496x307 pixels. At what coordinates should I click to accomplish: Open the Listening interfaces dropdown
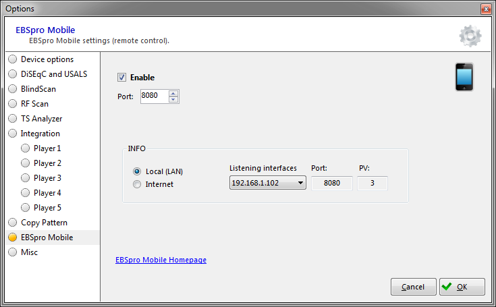(x=268, y=183)
